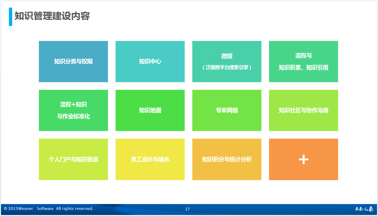Click the 流程与 heading in top-right tile

303,56
